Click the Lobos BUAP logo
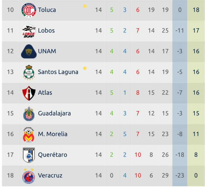This screenshot has width=205, height=192. pos(29,31)
